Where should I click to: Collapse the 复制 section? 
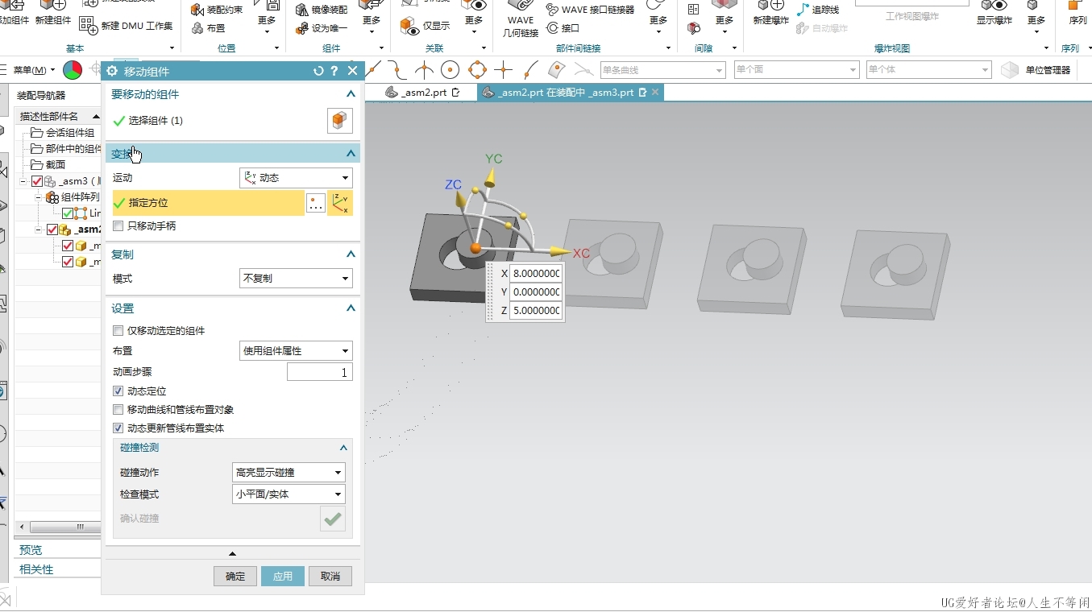coord(351,254)
